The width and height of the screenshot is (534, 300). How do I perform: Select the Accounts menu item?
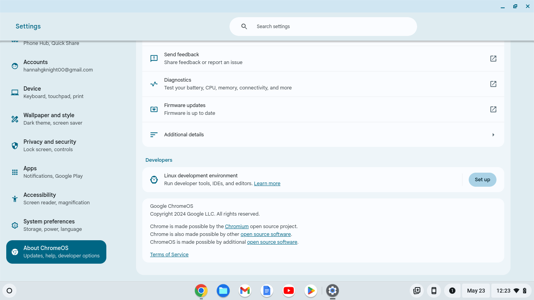(56, 66)
